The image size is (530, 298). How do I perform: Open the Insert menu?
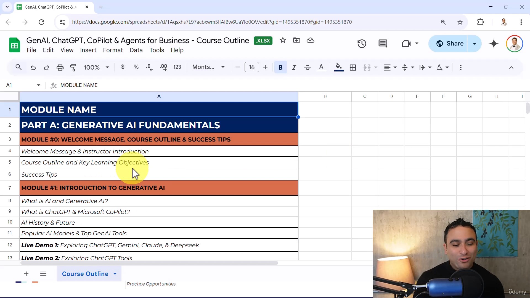(88, 50)
